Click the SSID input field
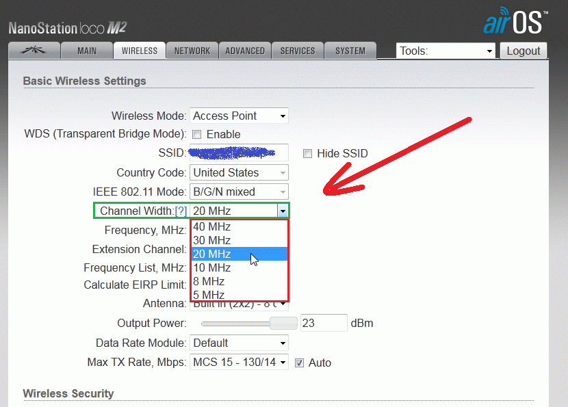Viewport: 568px width, 407px height. click(x=239, y=153)
